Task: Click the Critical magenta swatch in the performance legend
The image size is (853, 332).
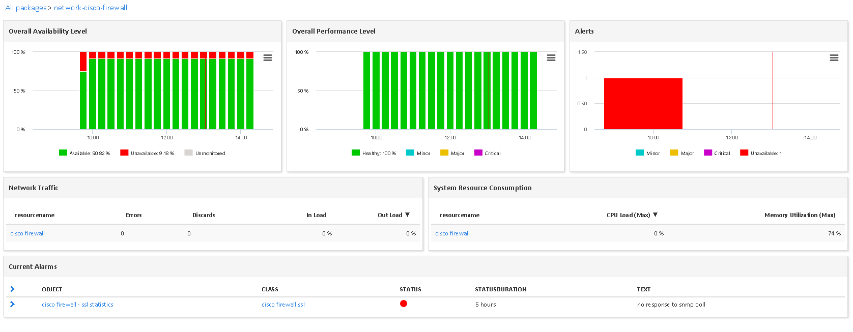Action: 478,153
